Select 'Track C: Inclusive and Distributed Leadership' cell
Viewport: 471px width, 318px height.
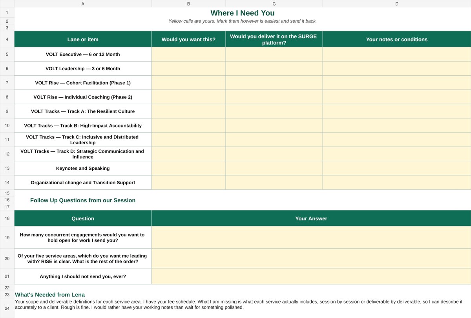83,140
